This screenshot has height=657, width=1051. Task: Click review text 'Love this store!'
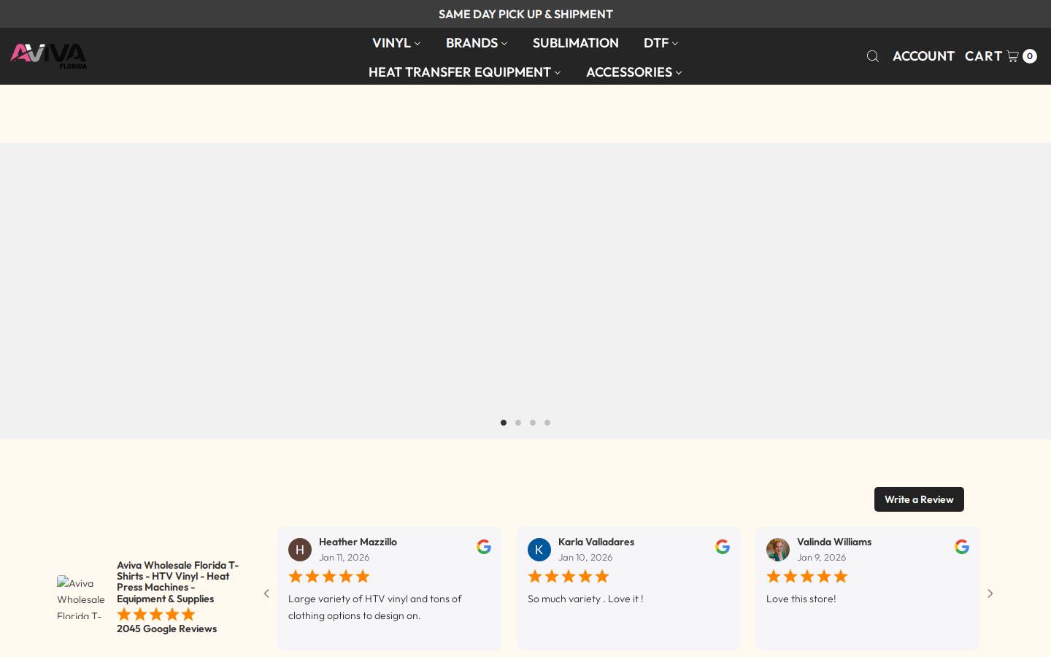[801, 599]
